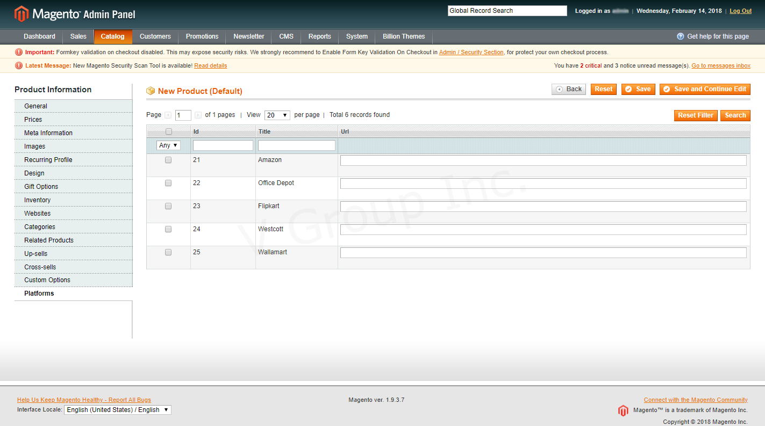This screenshot has height=426, width=765.
Task: Select the Flipkart row checkbox
Action: 168,206
